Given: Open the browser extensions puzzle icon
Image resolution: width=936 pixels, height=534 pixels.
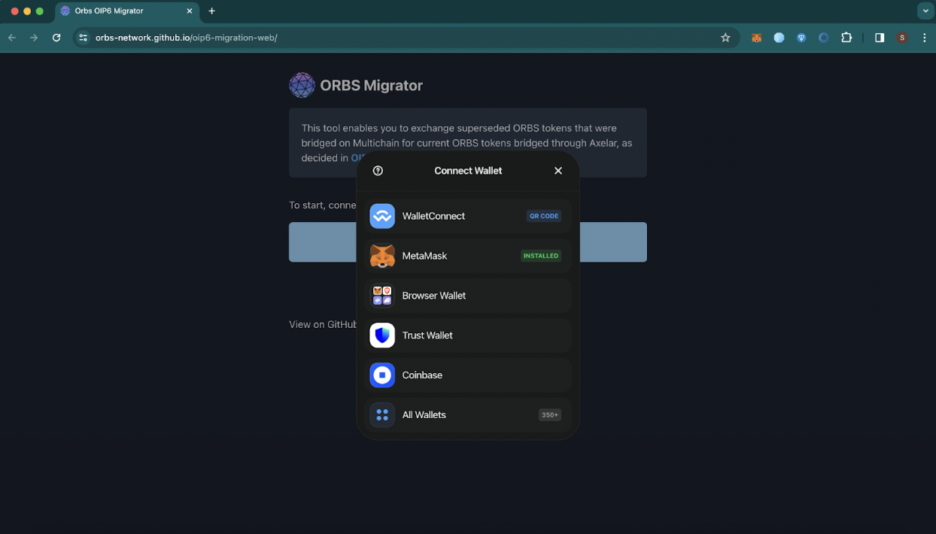Looking at the screenshot, I should 846,37.
